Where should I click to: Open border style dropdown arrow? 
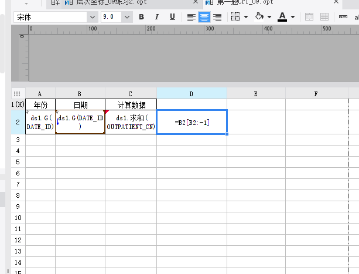[x=246, y=17]
